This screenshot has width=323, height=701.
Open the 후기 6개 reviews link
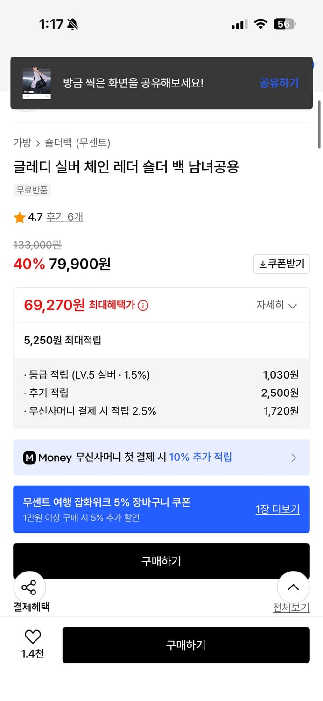[64, 217]
